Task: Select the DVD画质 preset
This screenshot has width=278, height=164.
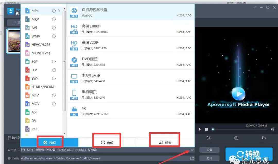Action: [x=131, y=62]
